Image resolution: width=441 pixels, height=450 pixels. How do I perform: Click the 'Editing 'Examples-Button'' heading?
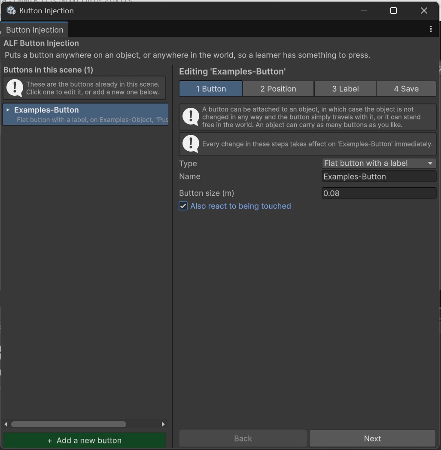click(232, 71)
